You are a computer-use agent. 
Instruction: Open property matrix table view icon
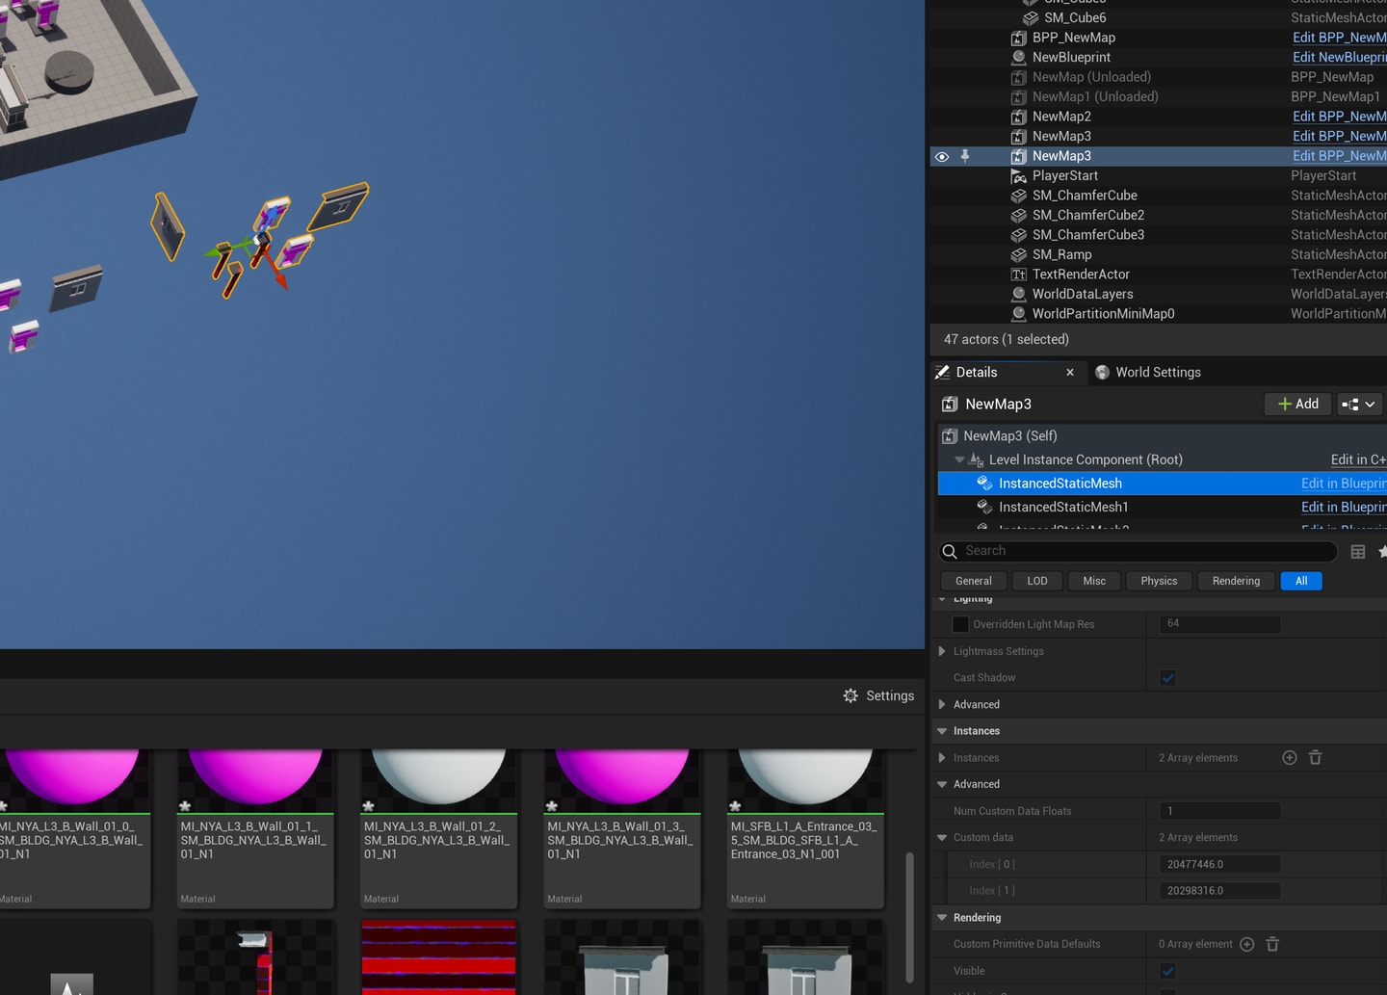1358,552
